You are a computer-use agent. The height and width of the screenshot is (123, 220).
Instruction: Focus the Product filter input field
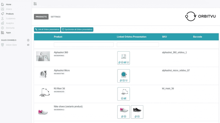(x=84, y=45)
